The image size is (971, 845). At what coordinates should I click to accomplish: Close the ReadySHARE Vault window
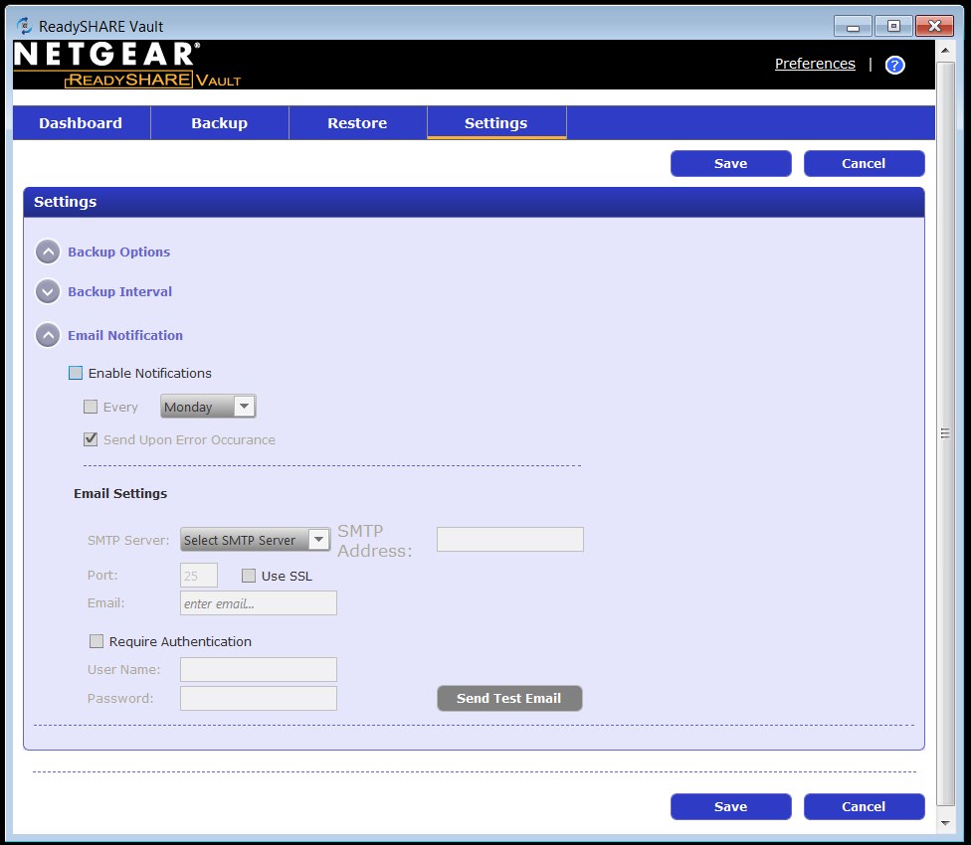934,26
